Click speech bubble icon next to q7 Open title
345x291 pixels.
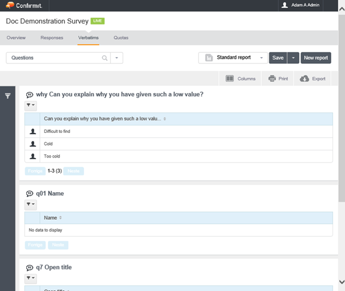click(x=30, y=268)
